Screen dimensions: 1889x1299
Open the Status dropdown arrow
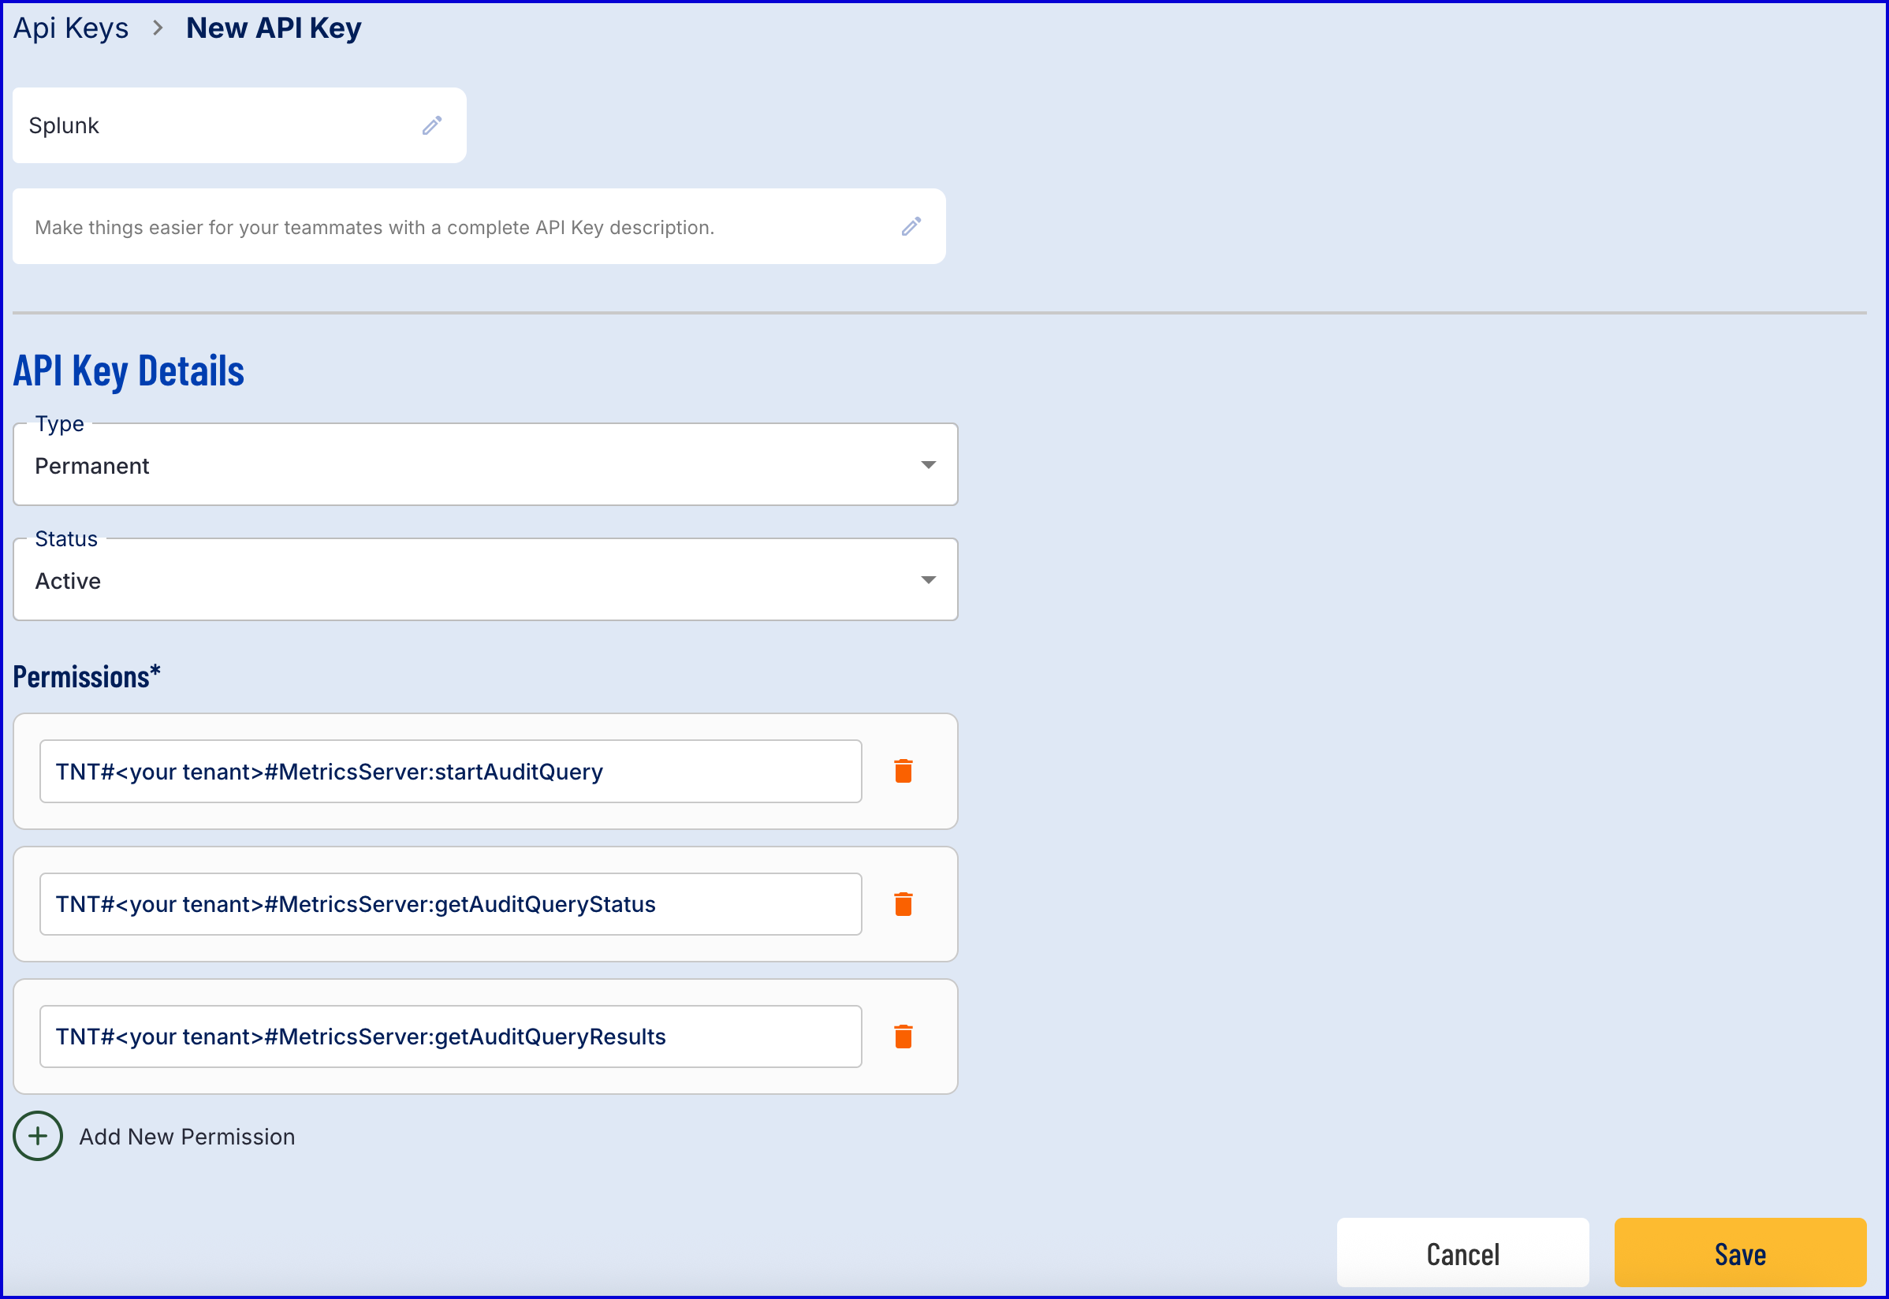pyautogui.click(x=928, y=580)
